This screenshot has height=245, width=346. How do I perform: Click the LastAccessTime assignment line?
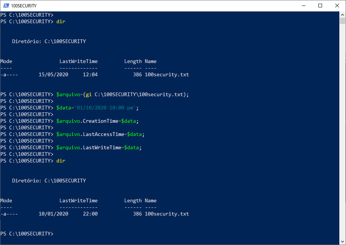click(x=101, y=134)
